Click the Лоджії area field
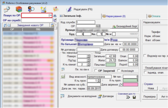This screenshot has width=168, height=108. pos(133,64)
